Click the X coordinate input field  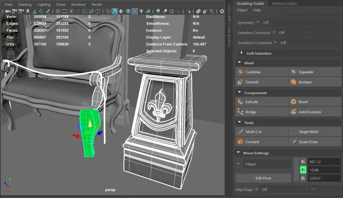pyautogui.click(x=324, y=162)
